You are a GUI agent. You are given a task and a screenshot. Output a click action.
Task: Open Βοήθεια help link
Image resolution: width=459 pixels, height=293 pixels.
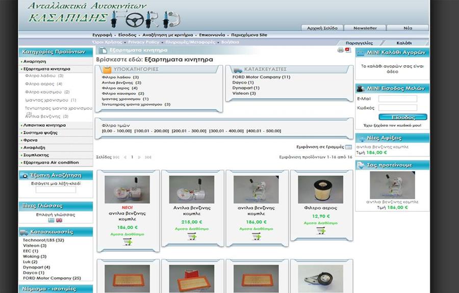point(230,42)
